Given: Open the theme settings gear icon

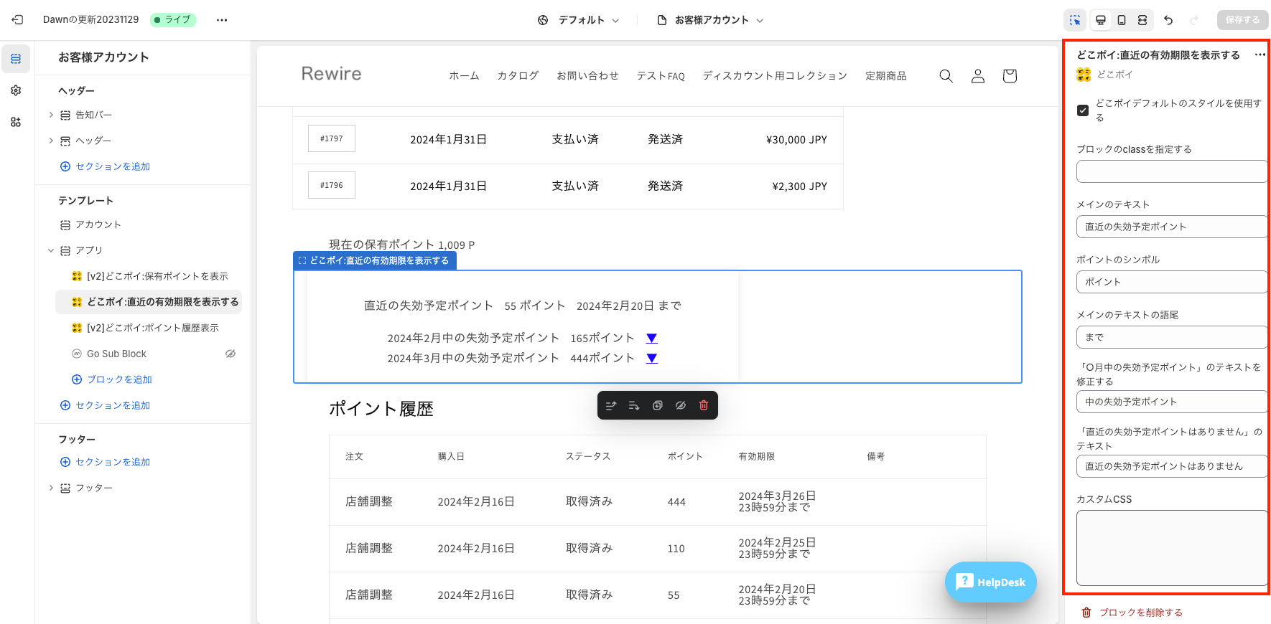Looking at the screenshot, I should (16, 90).
